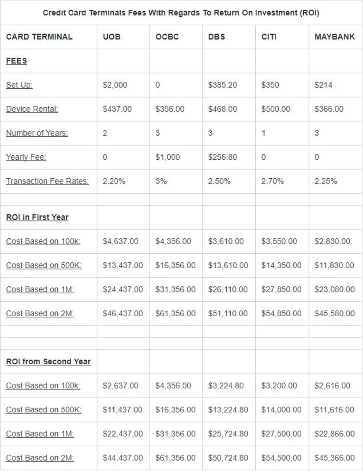Click the 2.70% transaction fee cell

[x=273, y=181]
